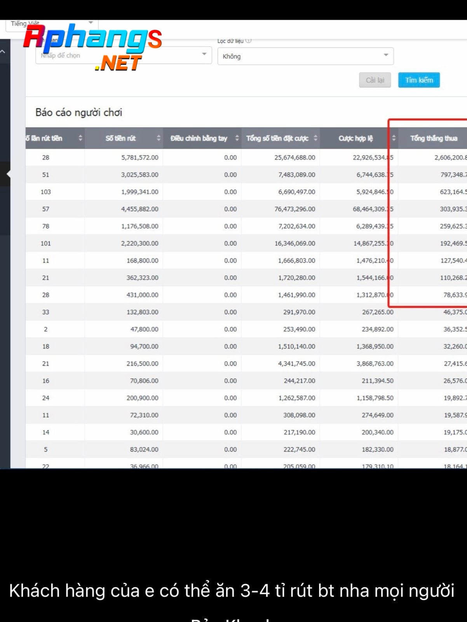Click the info icon beside Lọc dữ liệu
Image resolution: width=467 pixels, height=622 pixels.
[249, 40]
